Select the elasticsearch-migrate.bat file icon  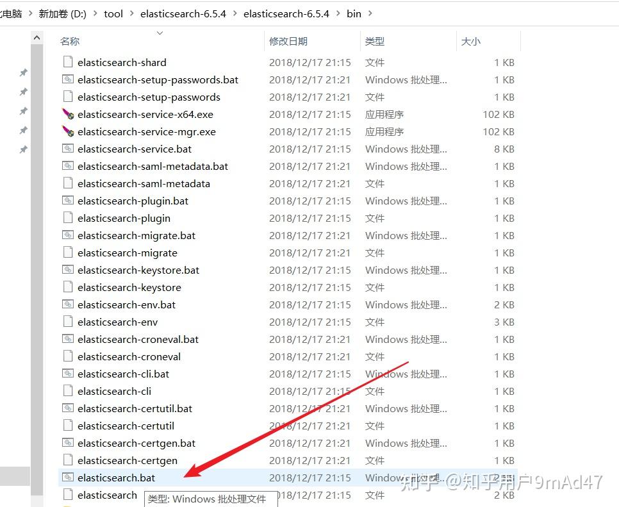pyautogui.click(x=68, y=235)
